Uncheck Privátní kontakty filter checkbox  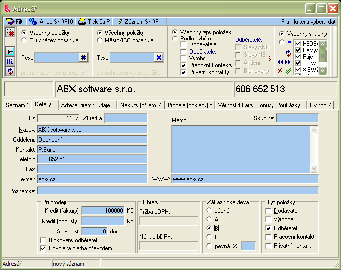click(x=183, y=72)
